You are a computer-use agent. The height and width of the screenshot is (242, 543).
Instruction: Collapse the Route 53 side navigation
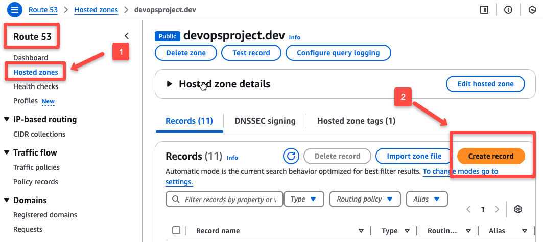(x=127, y=36)
